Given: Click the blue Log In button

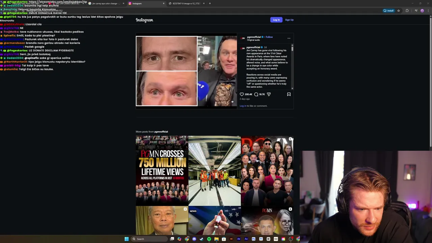Looking at the screenshot, I should (x=276, y=20).
